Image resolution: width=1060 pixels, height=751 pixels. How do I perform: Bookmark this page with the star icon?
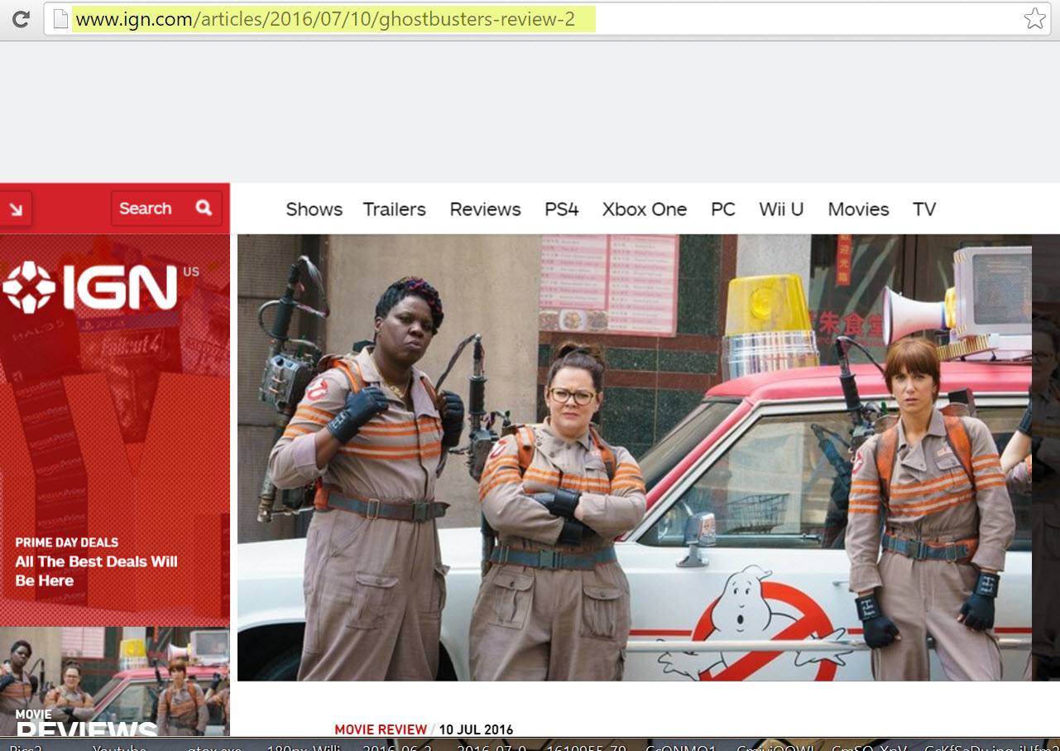1034,19
